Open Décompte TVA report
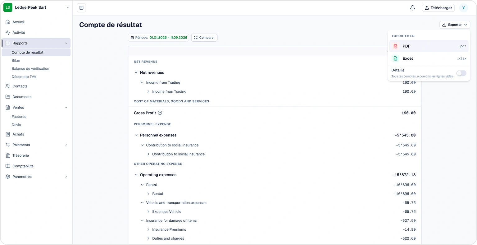Screen dimensions: 477x245 coord(24,77)
